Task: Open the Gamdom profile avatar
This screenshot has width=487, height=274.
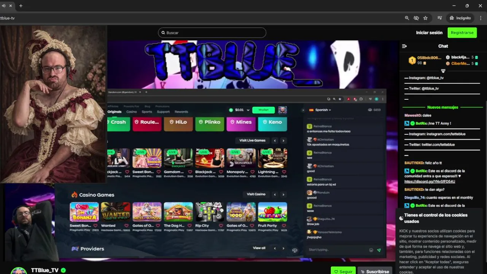Action: click(282, 110)
